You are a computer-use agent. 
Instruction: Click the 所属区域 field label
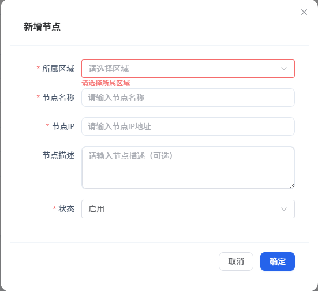58,69
